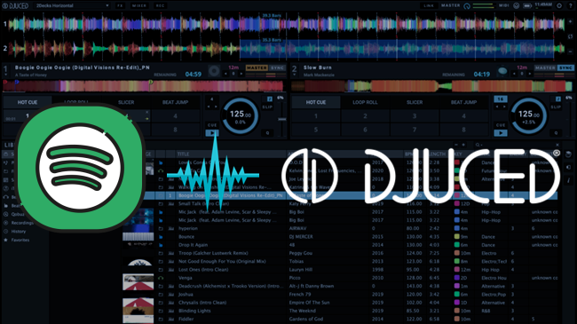Select the Favorites item in library sidebar
Image resolution: width=577 pixels, height=324 pixels.
20,240
